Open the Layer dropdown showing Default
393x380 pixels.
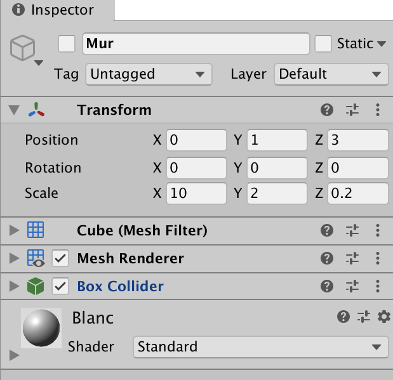click(331, 74)
